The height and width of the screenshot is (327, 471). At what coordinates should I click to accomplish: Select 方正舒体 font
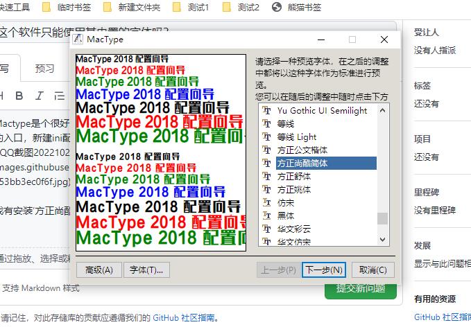(294, 177)
